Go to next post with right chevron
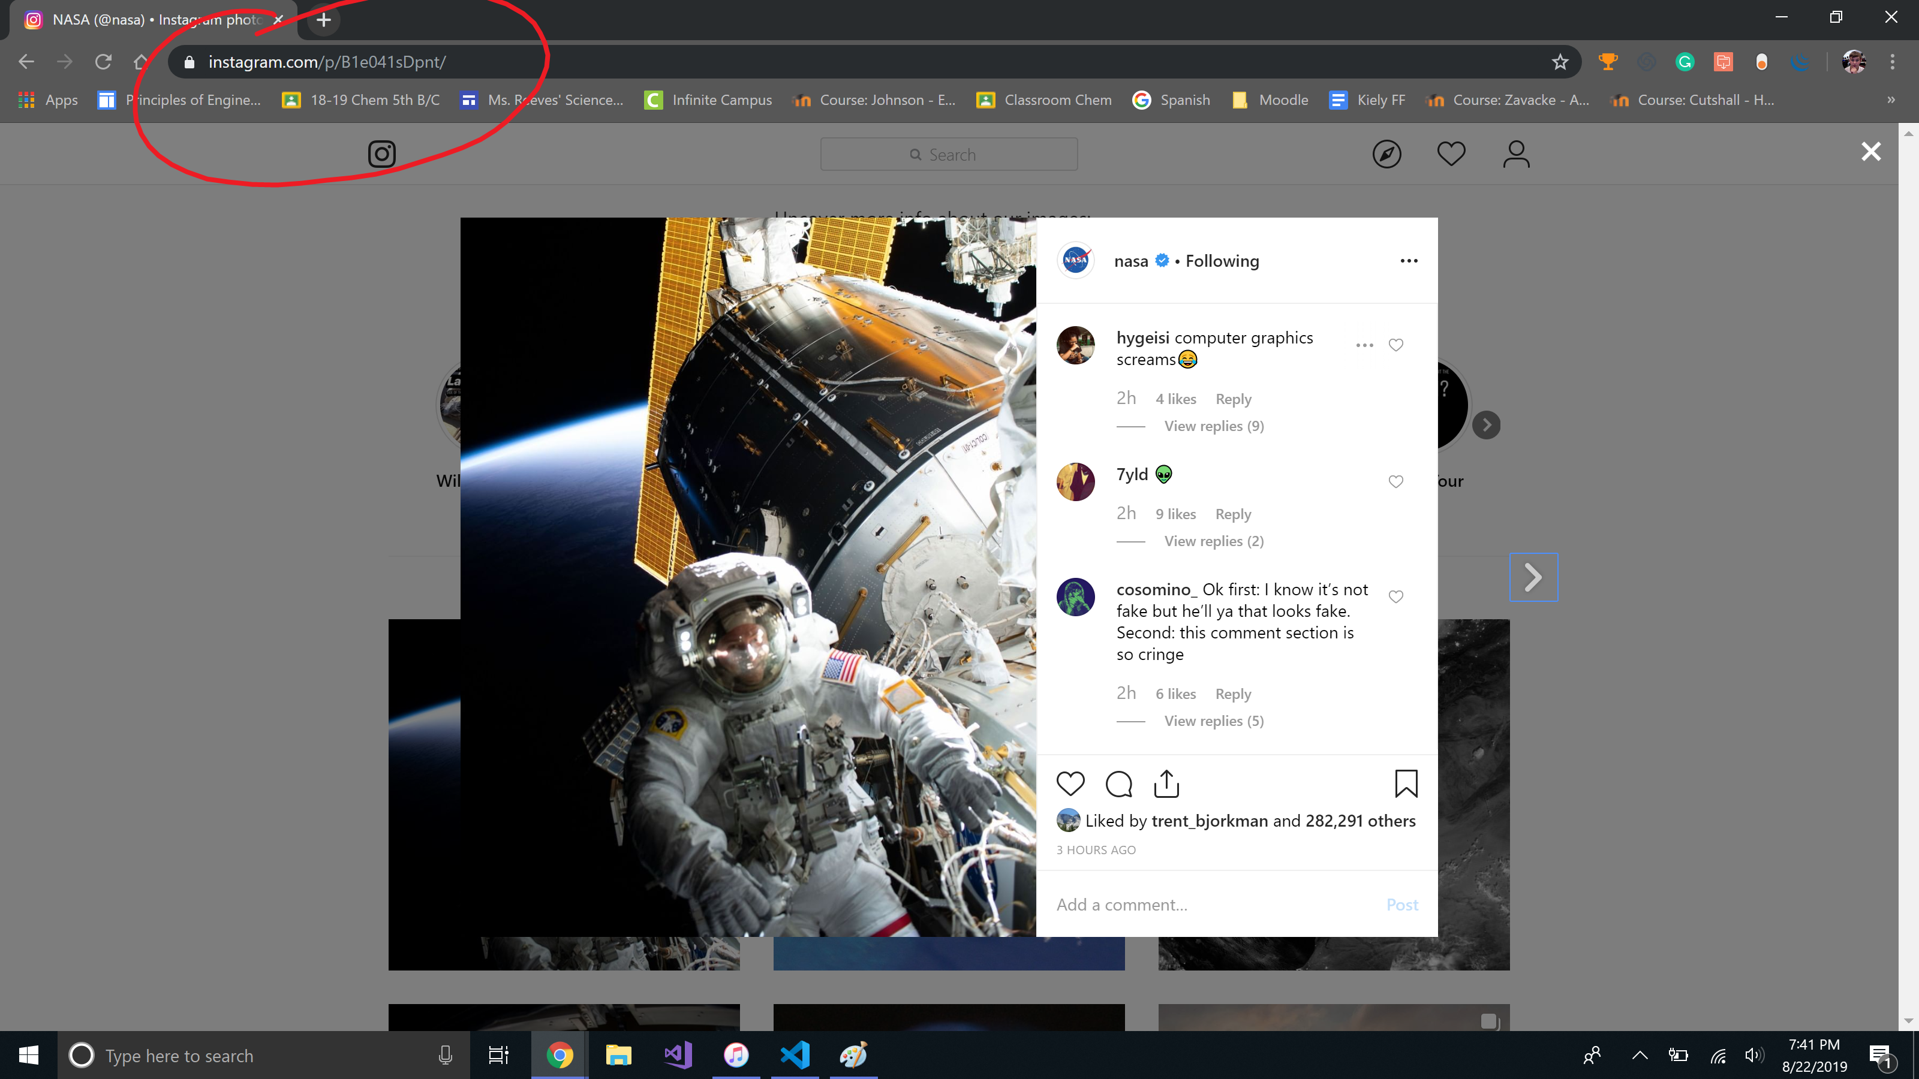This screenshot has height=1079, width=1919. [1533, 577]
